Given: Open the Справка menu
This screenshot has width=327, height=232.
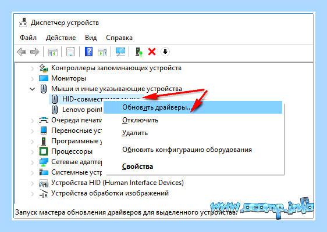Looking at the screenshot, I should (119, 38).
